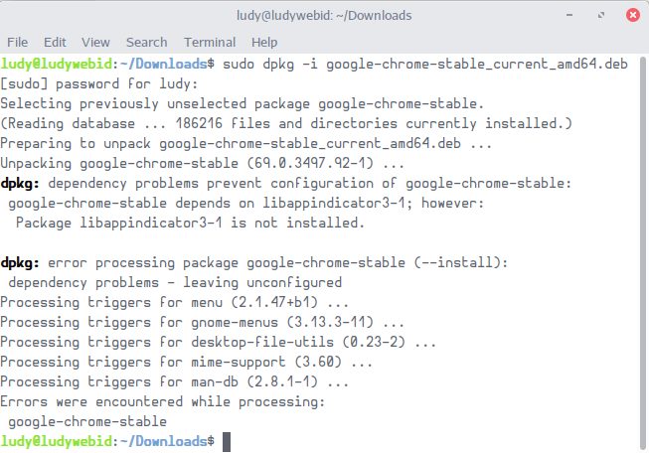Click the terminal cursor block at the prompt
Viewport: 649px width, 453px height.
coord(227,440)
